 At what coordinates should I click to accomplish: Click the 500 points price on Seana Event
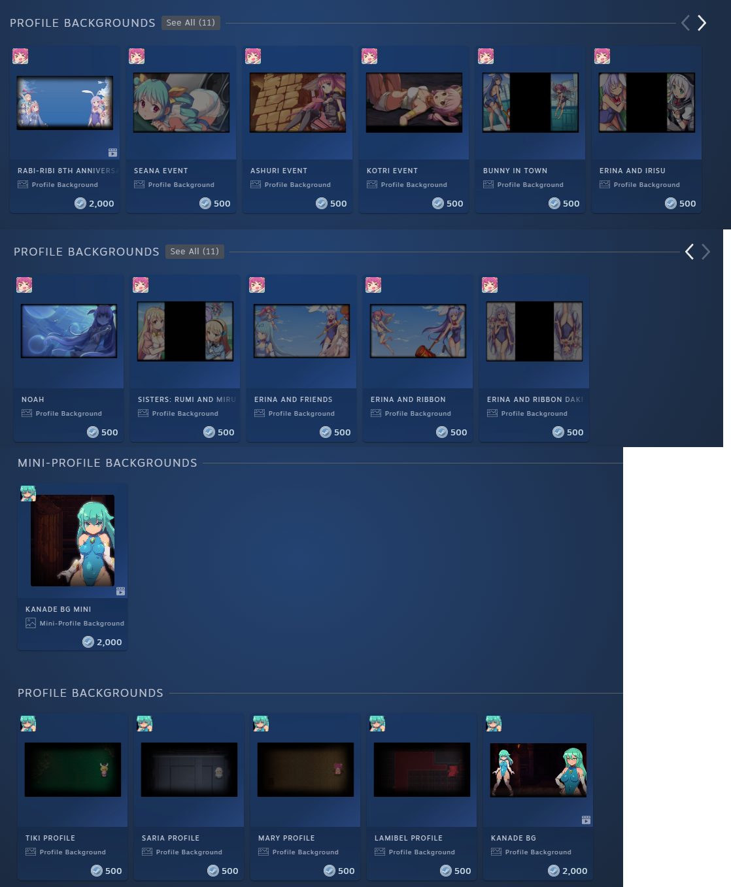(x=215, y=203)
